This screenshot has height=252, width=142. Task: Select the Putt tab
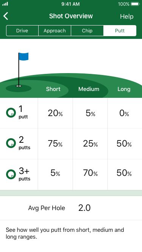(x=120, y=30)
